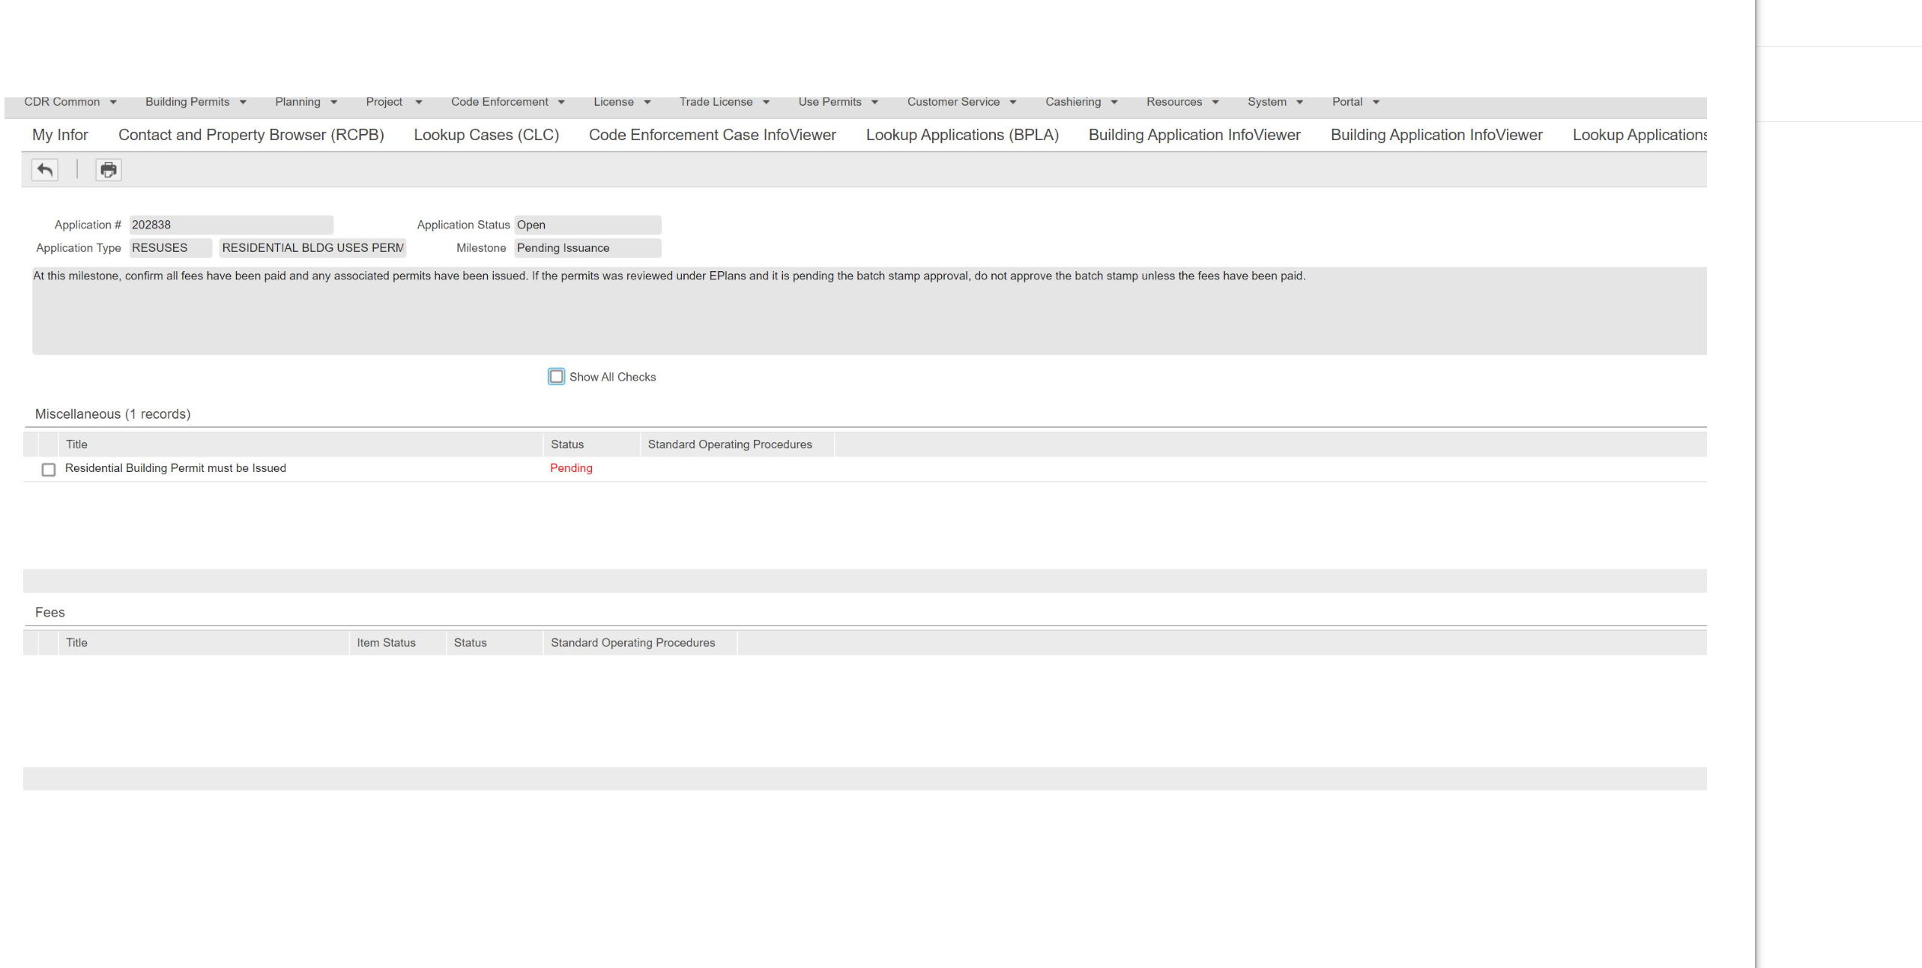Open Code Enforcement Case InfoViewer tab

[x=712, y=135]
